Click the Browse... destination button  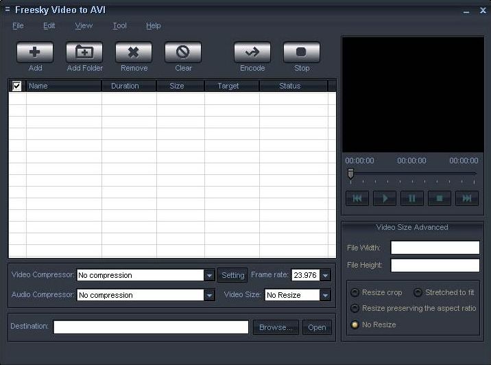(x=276, y=327)
